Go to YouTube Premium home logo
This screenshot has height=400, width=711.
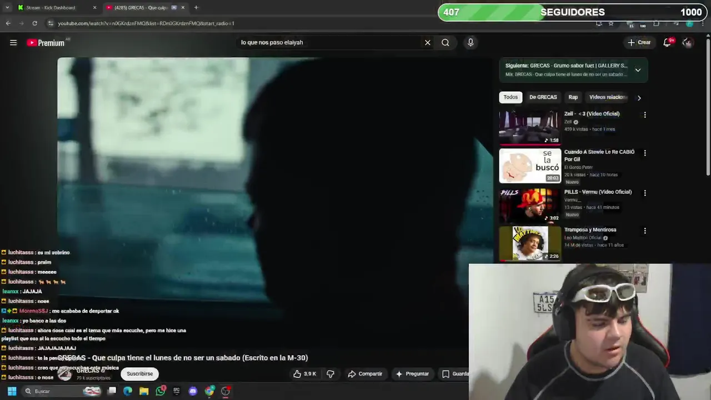coord(46,43)
